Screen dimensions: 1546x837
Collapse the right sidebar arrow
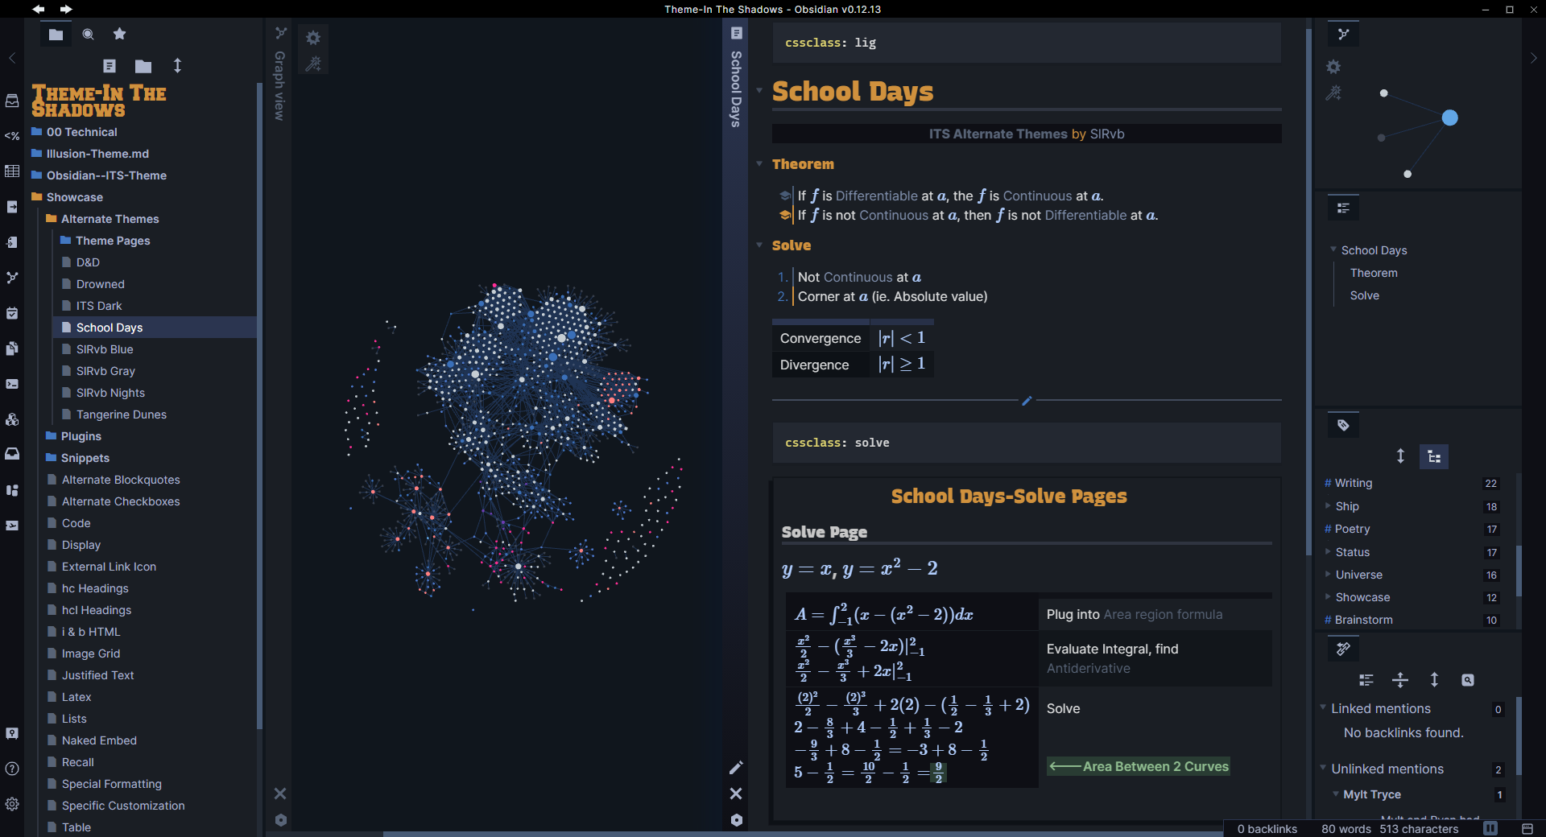[1533, 58]
